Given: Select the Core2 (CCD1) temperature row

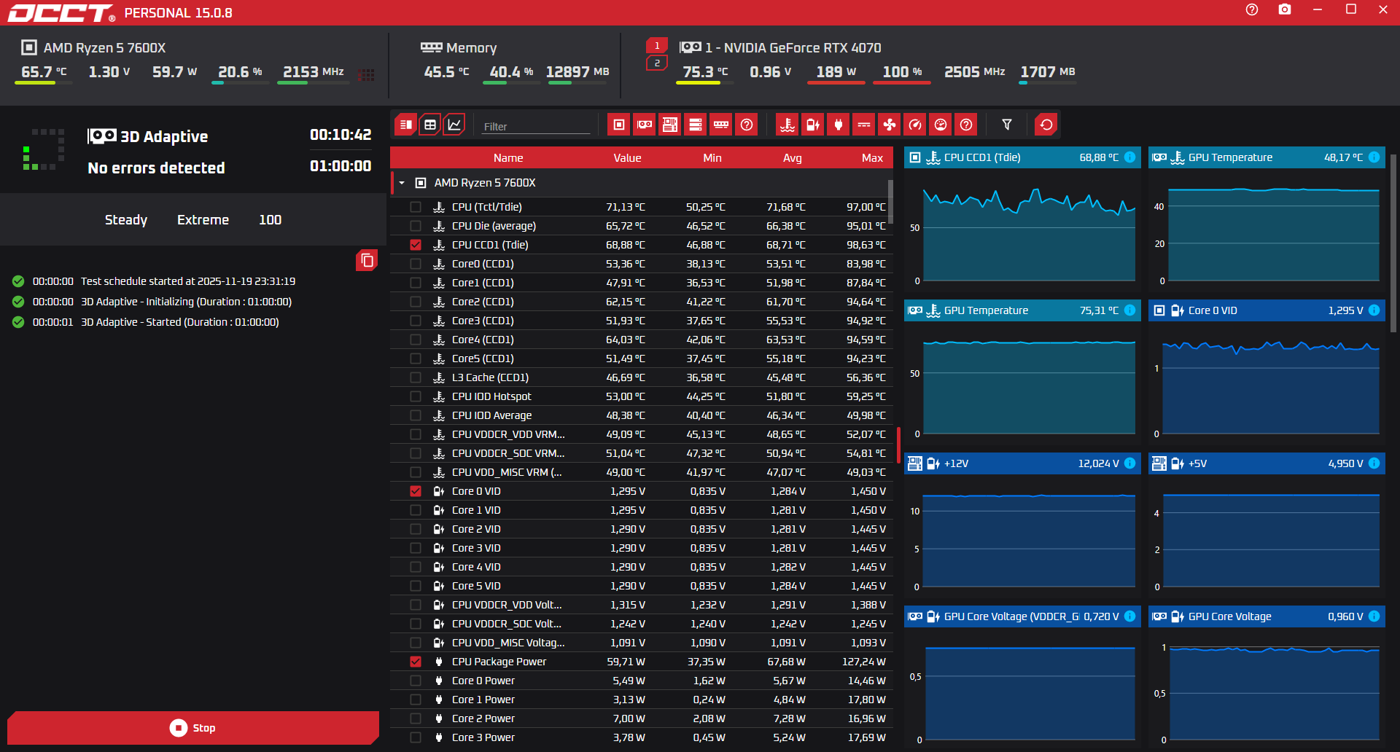Looking at the screenshot, I should click(642, 302).
